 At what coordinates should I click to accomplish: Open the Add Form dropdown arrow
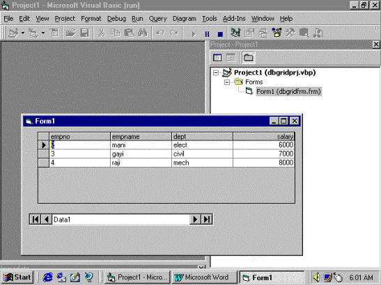pos(43,33)
